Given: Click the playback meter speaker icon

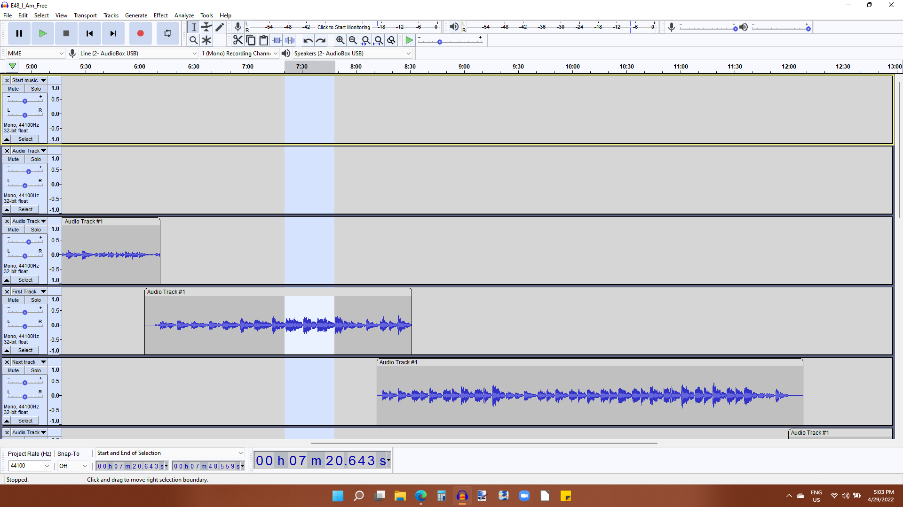Looking at the screenshot, I should [x=454, y=27].
